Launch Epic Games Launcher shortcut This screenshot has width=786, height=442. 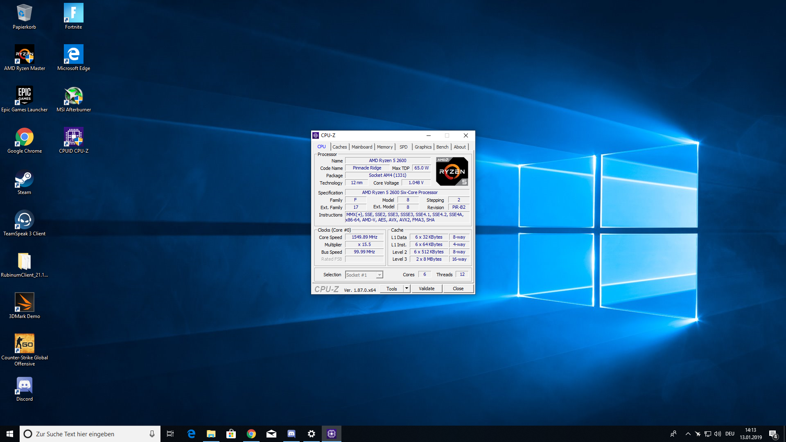25,96
